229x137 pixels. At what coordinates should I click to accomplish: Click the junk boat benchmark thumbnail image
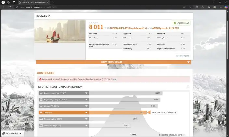(60, 32)
